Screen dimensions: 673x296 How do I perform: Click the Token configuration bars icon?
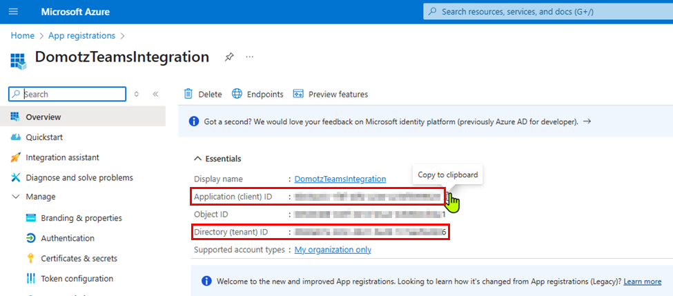[30, 279]
